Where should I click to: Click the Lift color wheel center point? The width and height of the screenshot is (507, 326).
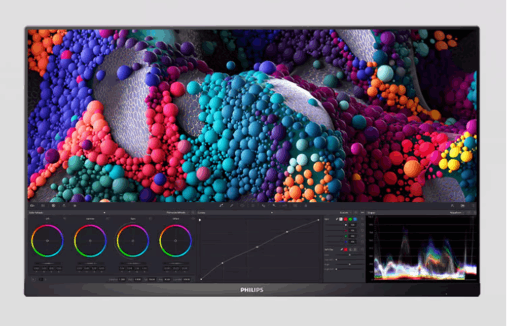[x=48, y=241]
